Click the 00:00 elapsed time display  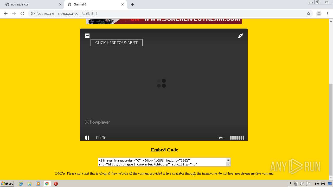(x=101, y=138)
